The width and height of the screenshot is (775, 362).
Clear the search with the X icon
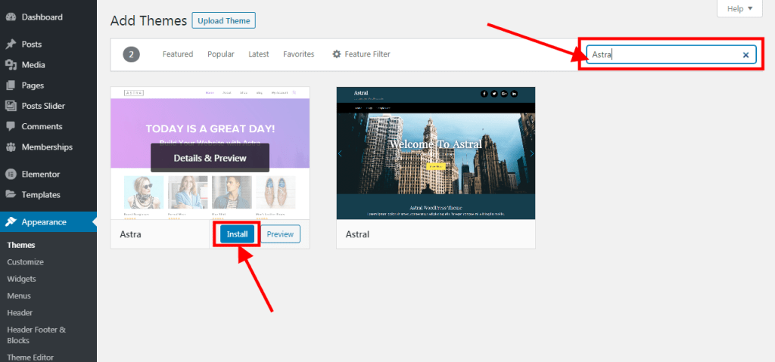coord(745,55)
